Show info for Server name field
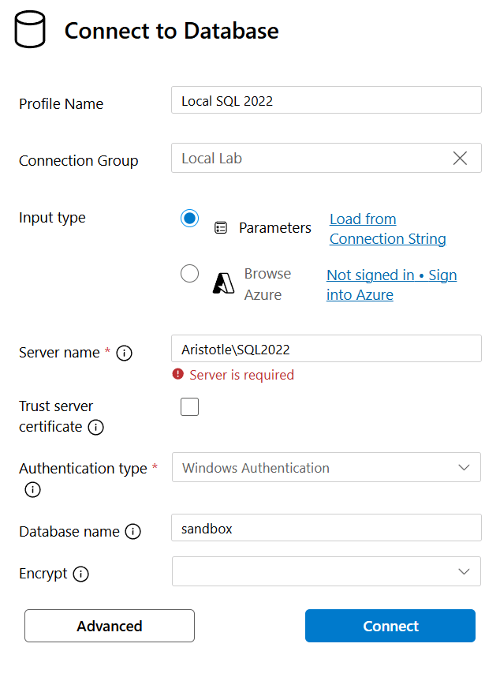 (x=124, y=354)
